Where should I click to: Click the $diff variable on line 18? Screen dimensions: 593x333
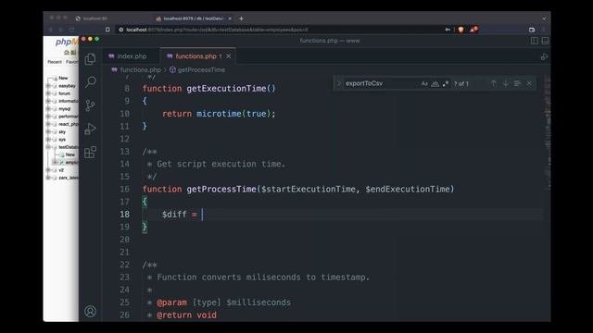click(174, 214)
